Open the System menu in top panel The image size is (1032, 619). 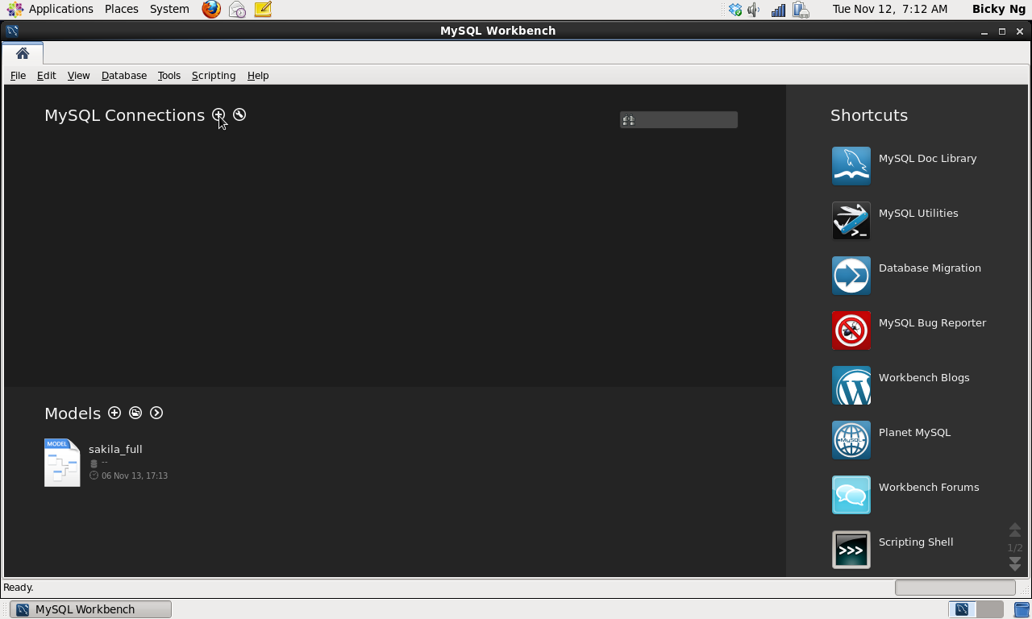169,9
